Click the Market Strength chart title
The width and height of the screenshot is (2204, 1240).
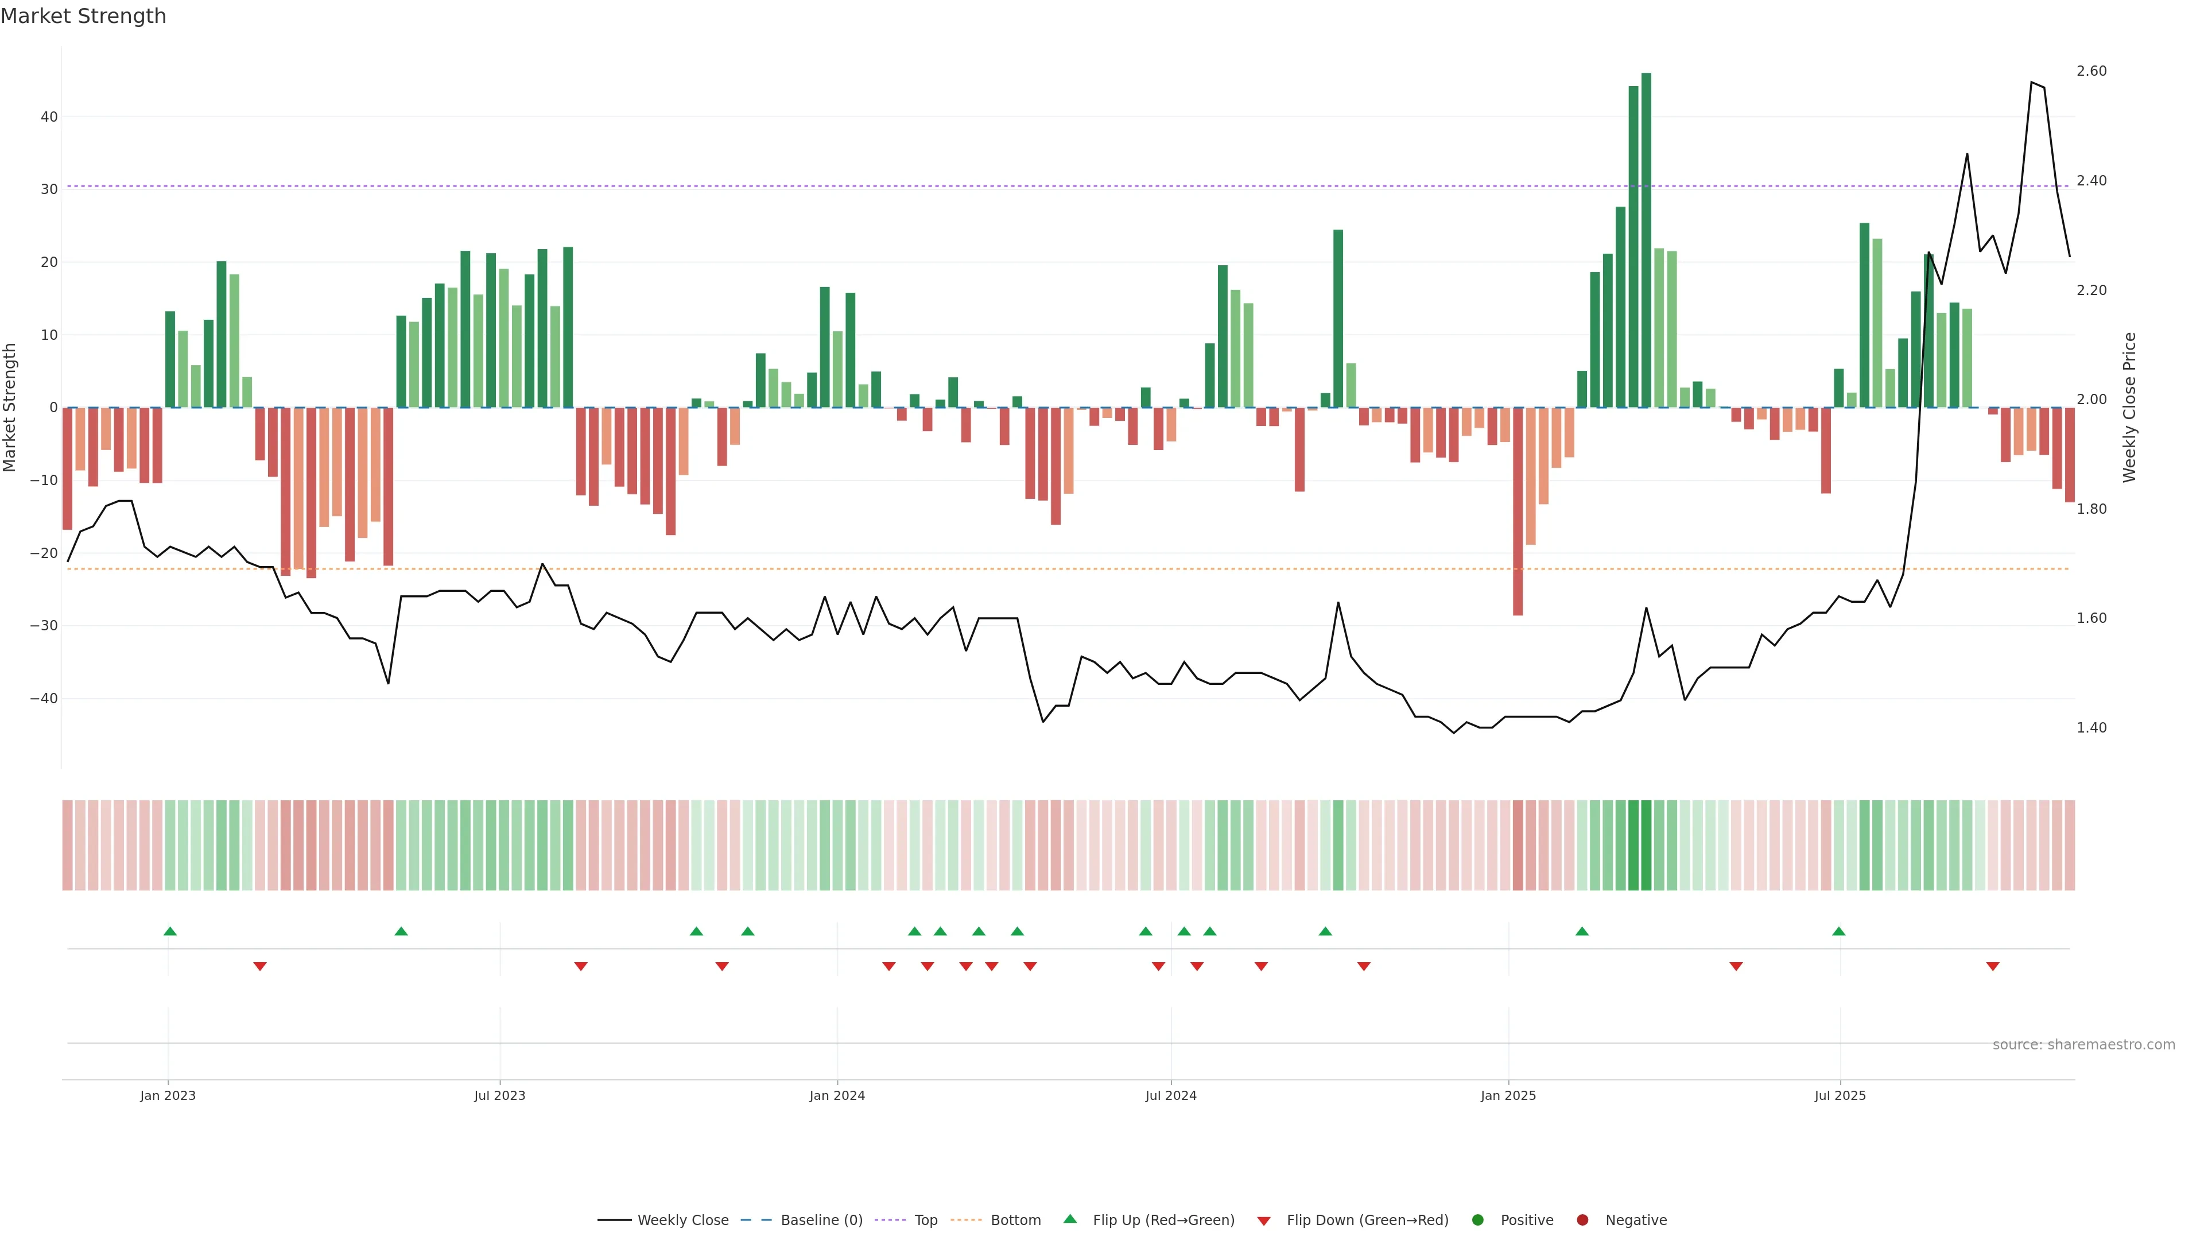(83, 16)
